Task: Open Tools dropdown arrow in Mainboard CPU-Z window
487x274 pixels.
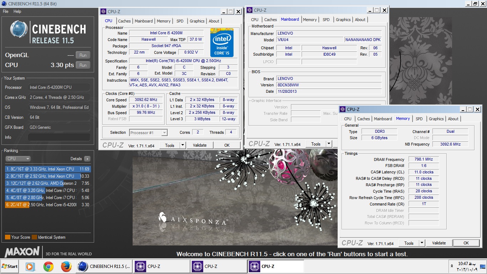Action: (329, 144)
